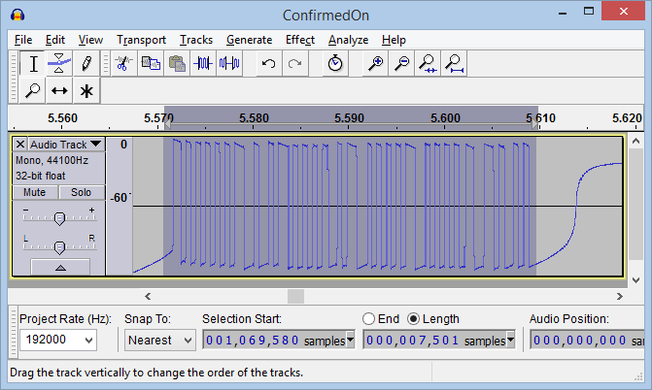The image size is (652, 390).
Task: Click the Undo arrow icon
Action: (268, 64)
